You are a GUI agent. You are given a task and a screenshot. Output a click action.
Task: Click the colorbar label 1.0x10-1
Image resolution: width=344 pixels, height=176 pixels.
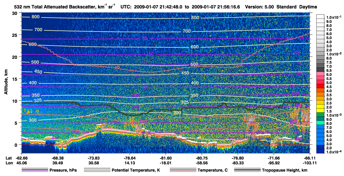[334, 17]
